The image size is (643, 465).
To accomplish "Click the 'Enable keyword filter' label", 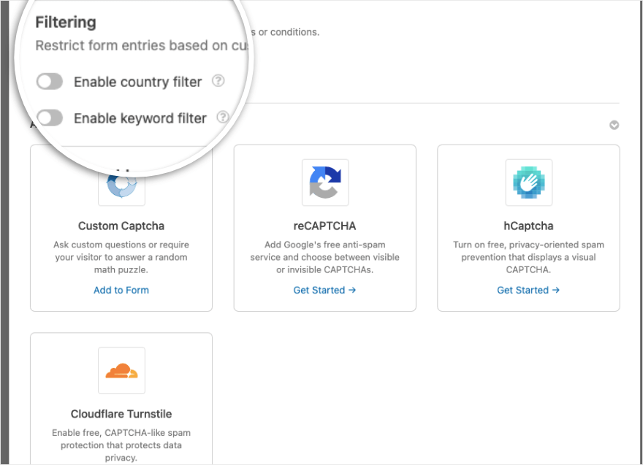I will (x=140, y=118).
